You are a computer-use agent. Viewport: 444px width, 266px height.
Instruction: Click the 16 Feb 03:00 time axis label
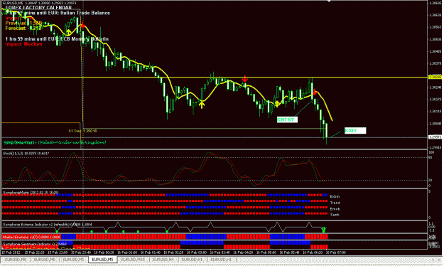(x=197, y=252)
